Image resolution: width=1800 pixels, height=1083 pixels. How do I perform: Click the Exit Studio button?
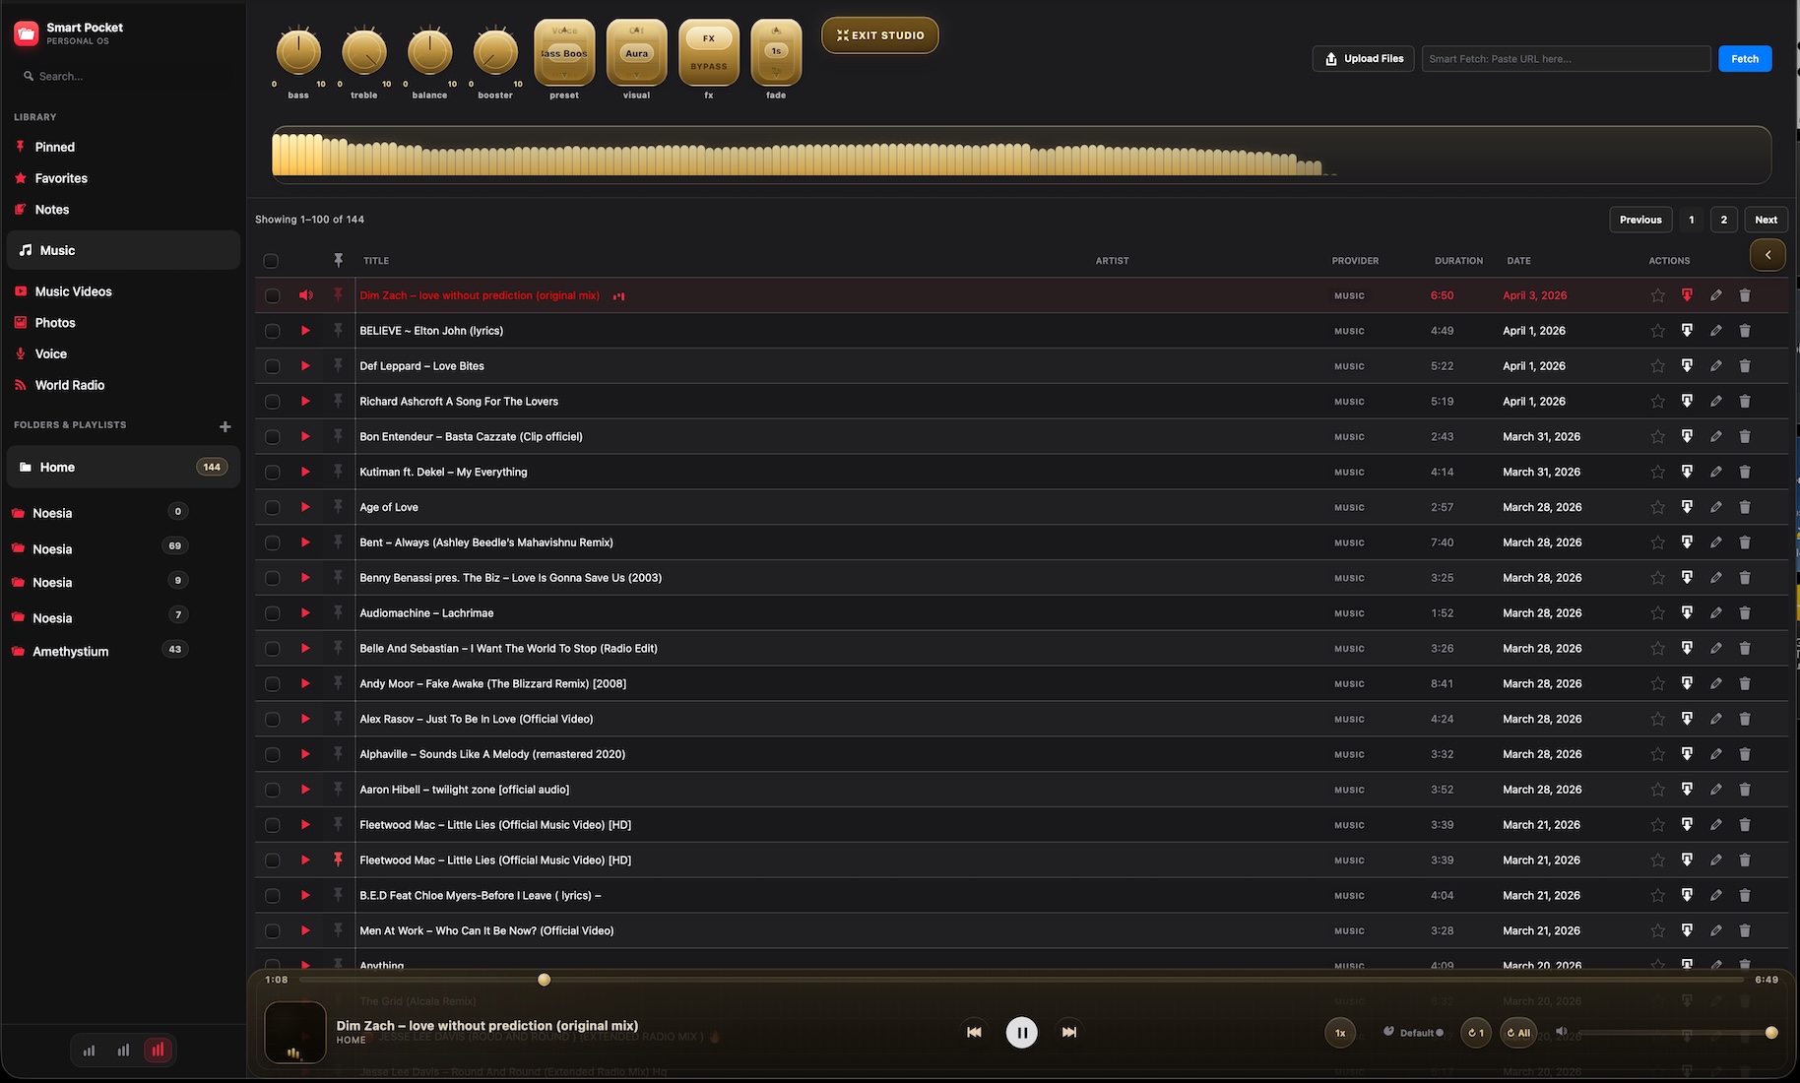coord(880,35)
